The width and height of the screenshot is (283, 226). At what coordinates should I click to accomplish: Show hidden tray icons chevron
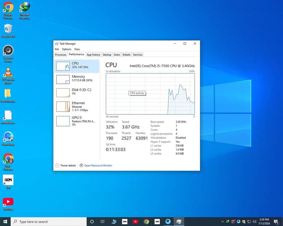point(223,222)
